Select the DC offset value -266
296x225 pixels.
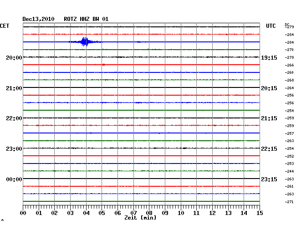[289, 65]
